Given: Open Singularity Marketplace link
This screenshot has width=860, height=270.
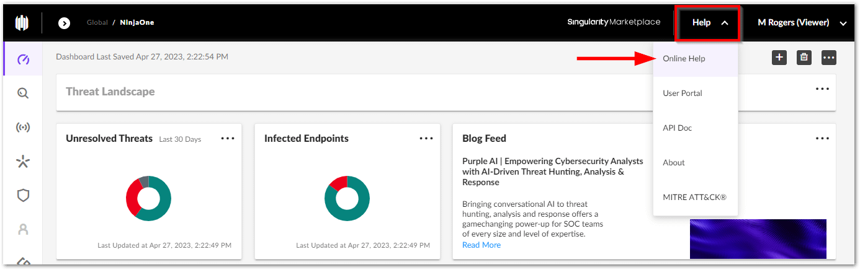Looking at the screenshot, I should [x=614, y=23].
